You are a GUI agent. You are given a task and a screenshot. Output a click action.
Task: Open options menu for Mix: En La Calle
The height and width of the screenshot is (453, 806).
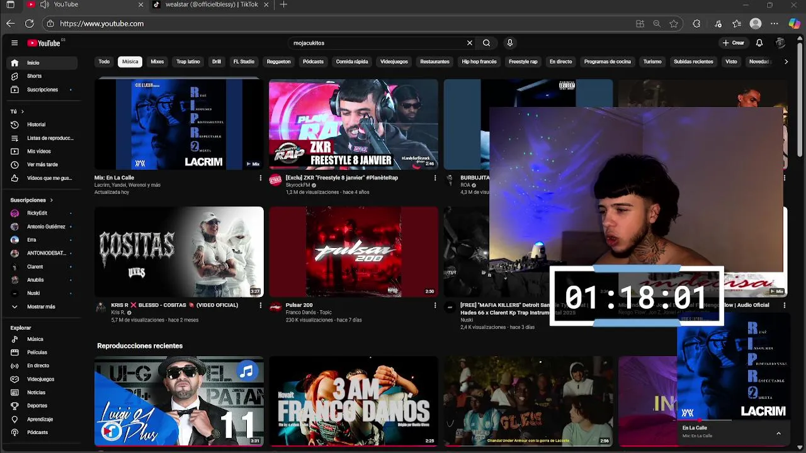(x=260, y=178)
